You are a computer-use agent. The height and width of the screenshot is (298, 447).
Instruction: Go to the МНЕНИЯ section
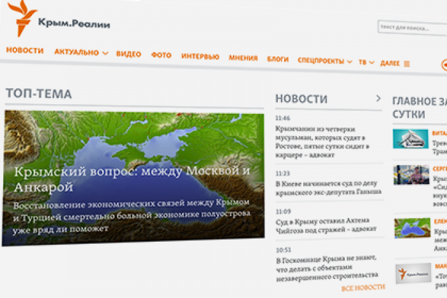243,58
